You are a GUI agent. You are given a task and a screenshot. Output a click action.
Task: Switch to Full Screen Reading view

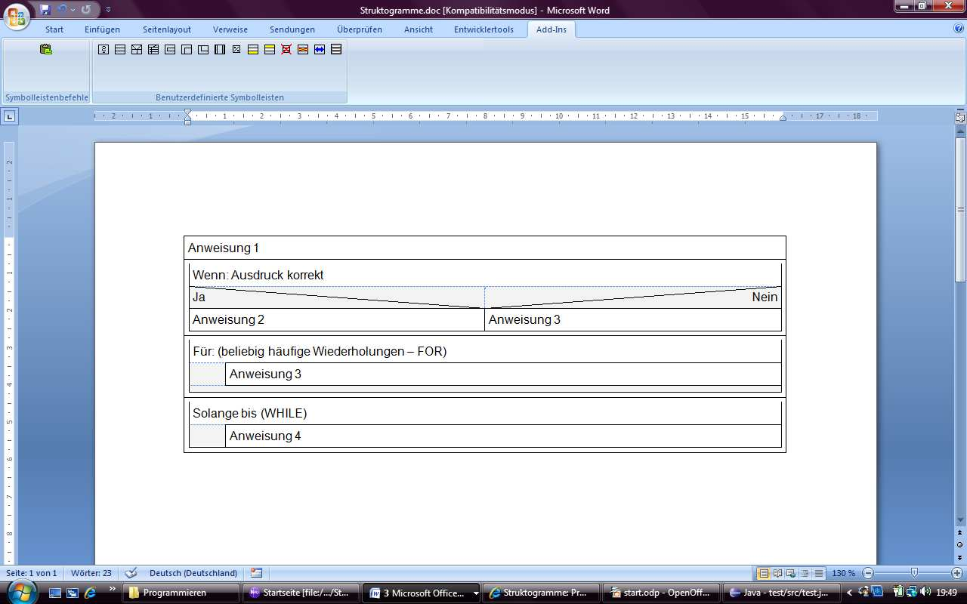tap(777, 573)
